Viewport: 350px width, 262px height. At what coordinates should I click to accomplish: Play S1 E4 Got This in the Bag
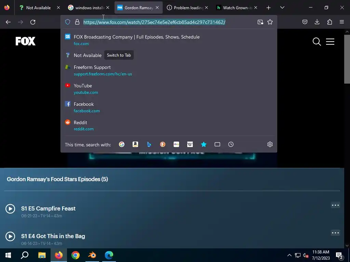10,236
